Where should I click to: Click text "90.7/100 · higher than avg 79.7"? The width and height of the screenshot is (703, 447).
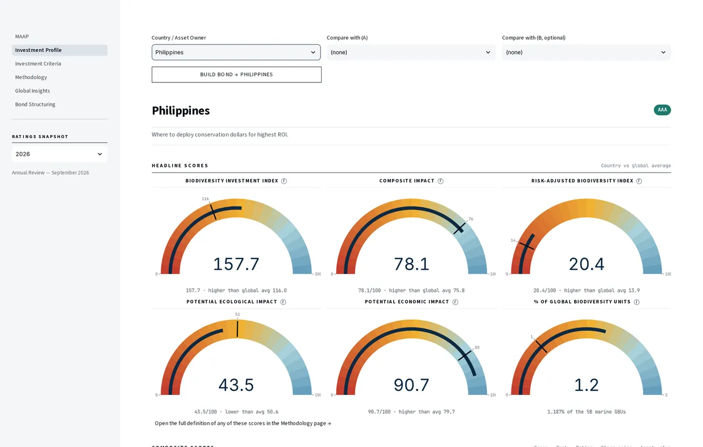coord(411,412)
